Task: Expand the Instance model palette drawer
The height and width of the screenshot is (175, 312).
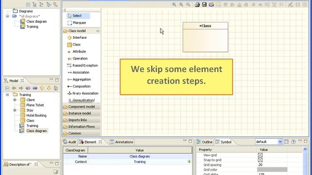Action: coord(81,113)
